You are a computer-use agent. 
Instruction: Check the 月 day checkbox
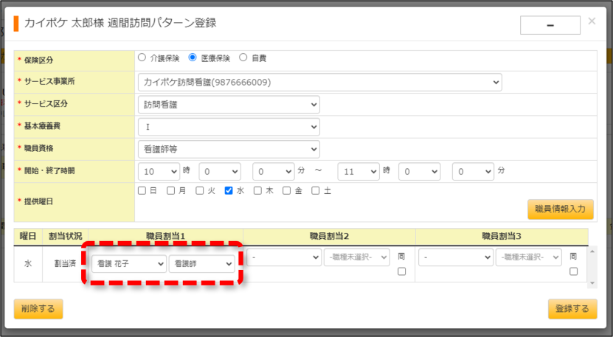(171, 190)
